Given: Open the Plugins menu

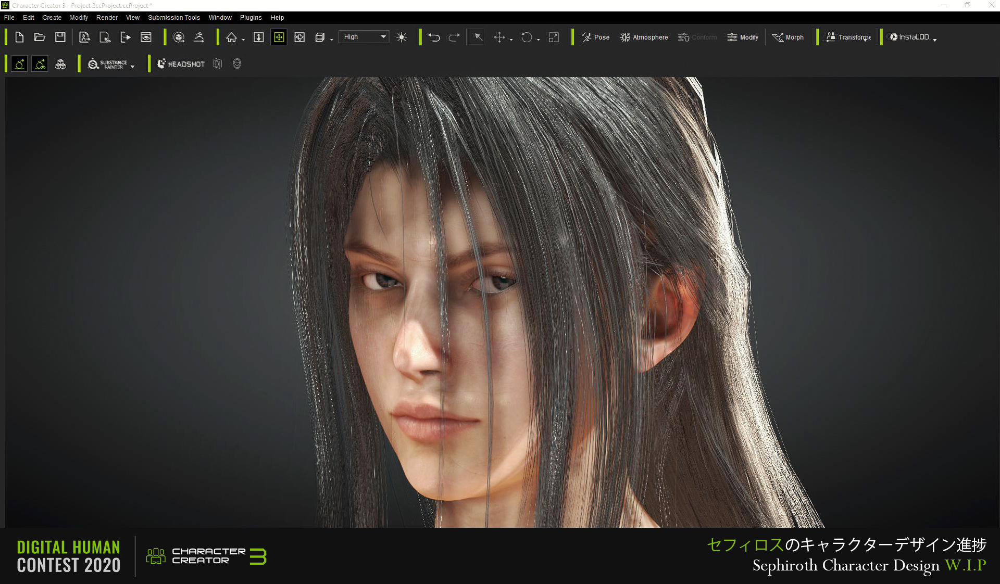Looking at the screenshot, I should click(x=251, y=18).
